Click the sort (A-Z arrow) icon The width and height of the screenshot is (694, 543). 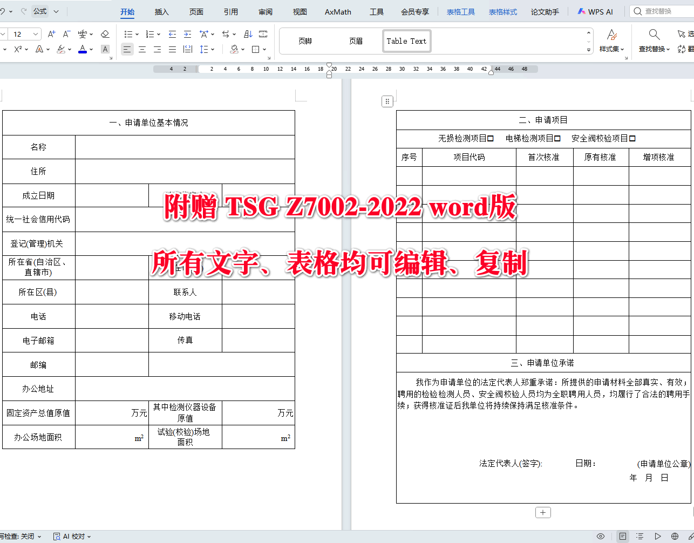point(248,34)
